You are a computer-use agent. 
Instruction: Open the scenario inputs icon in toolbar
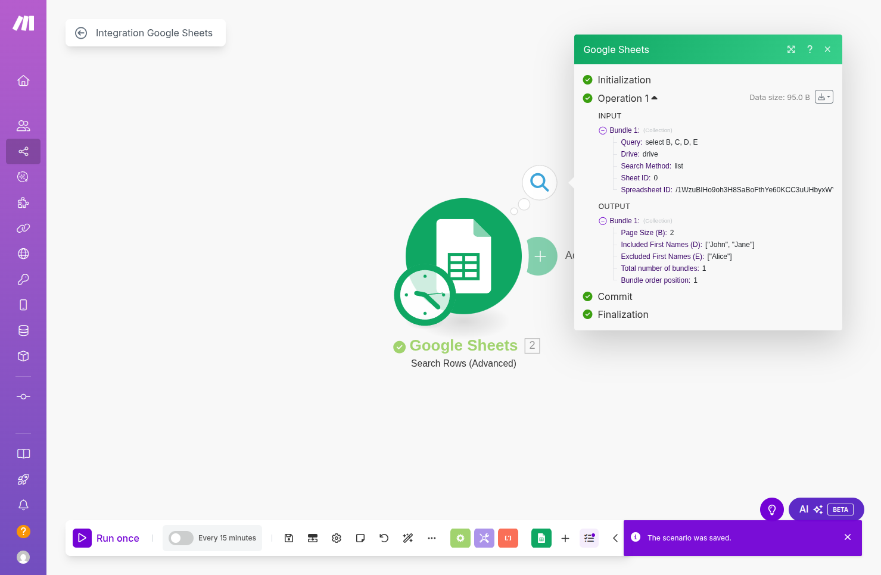click(x=313, y=538)
